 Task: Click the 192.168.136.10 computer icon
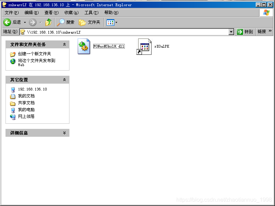coord(13,89)
